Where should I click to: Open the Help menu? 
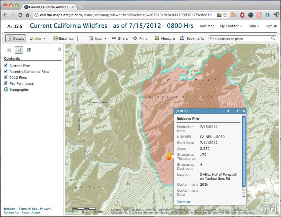pyautogui.click(x=254, y=26)
